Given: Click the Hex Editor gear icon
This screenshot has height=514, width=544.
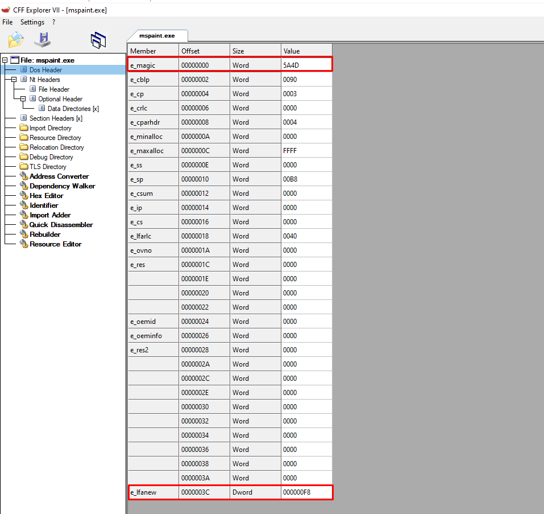Looking at the screenshot, I should [24, 196].
